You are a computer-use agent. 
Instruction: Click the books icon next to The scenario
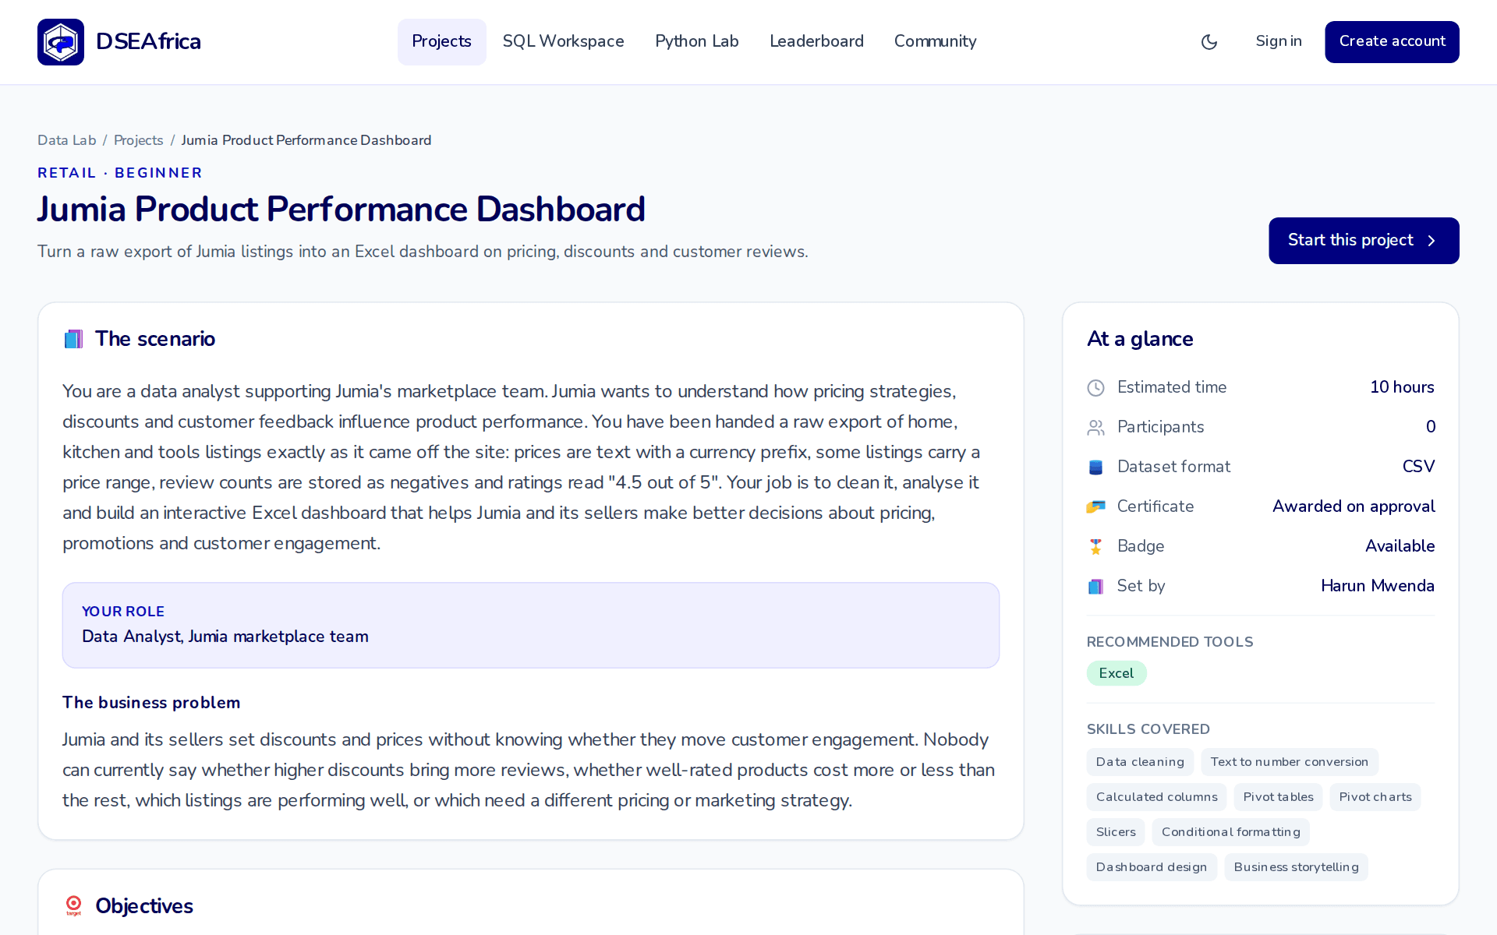pyautogui.click(x=74, y=340)
